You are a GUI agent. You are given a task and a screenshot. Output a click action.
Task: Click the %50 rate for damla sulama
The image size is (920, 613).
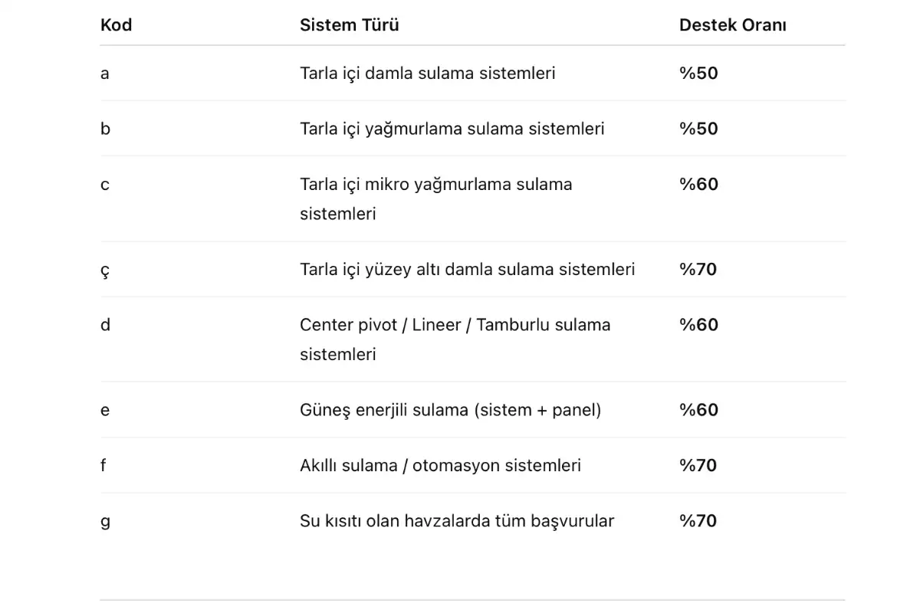[x=698, y=74]
